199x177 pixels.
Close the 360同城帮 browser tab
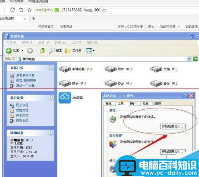point(25,19)
